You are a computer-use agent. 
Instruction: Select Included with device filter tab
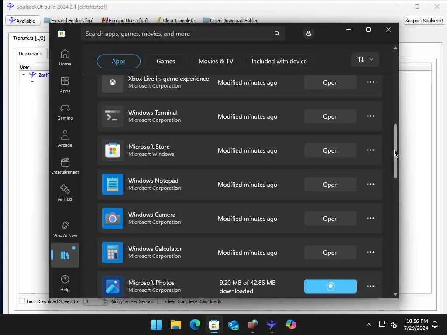click(279, 61)
